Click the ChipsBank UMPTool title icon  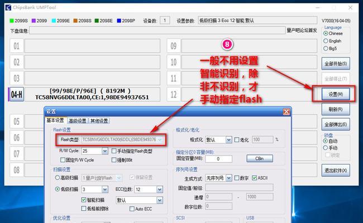pos(8,7)
